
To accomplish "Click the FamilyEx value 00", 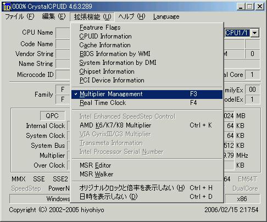I will coord(252,90).
